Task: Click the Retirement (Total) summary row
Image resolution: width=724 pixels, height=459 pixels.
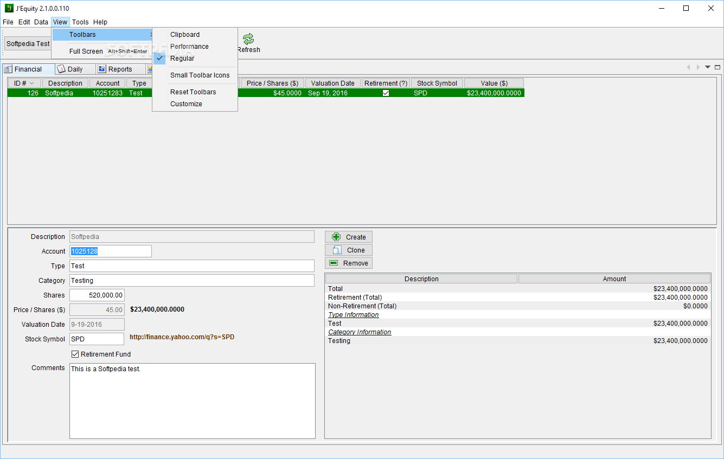Action: pyautogui.click(x=518, y=297)
